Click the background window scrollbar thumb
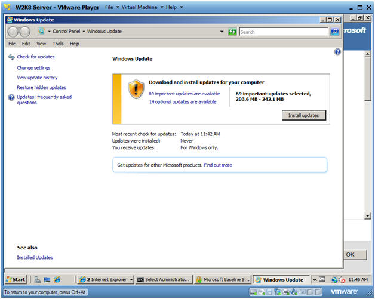The image size is (375, 299). [x=368, y=79]
